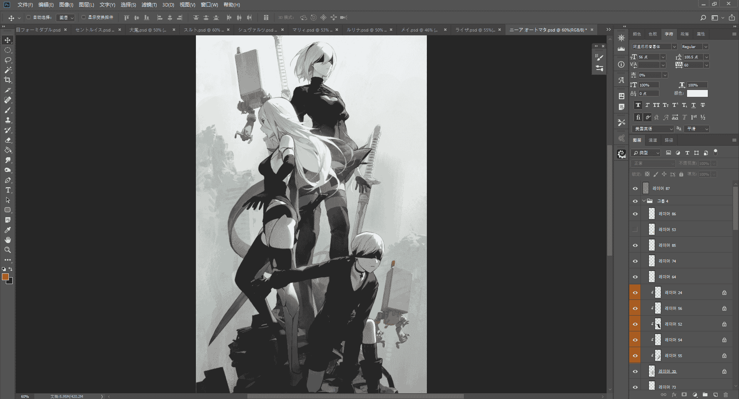Select the Paint Bucket tool
The image size is (739, 399).
point(8,150)
